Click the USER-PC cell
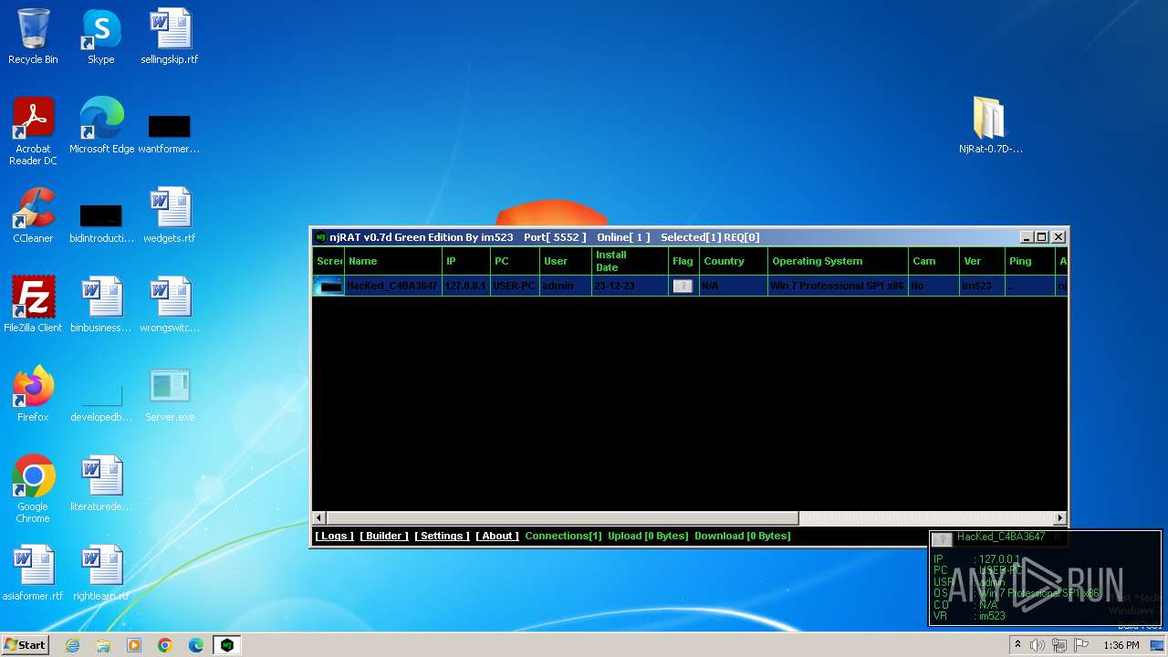This screenshot has width=1168, height=657. click(x=516, y=286)
